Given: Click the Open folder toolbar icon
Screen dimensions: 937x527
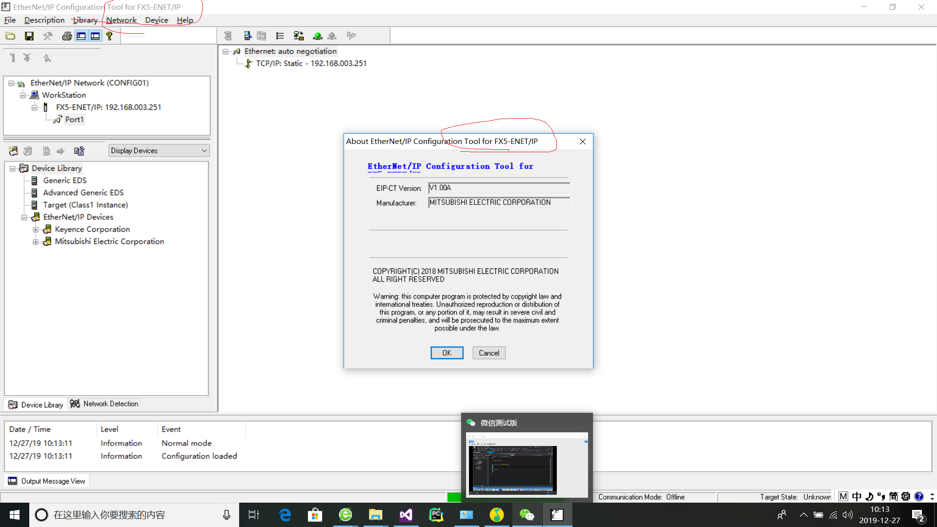Looking at the screenshot, I should tap(10, 36).
